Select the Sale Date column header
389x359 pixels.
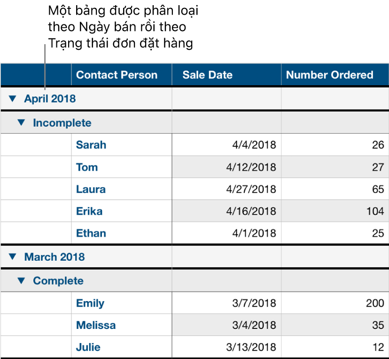pos(207,75)
